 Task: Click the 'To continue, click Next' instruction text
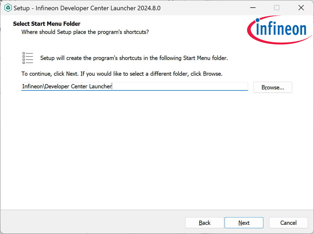[122, 74]
